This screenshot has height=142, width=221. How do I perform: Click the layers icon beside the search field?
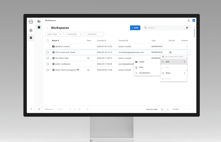tap(187, 28)
